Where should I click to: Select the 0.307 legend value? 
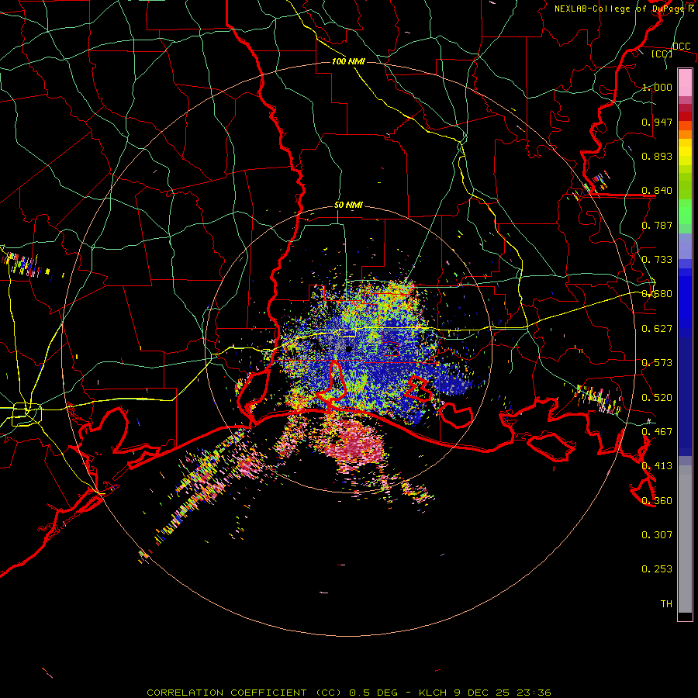[657, 535]
